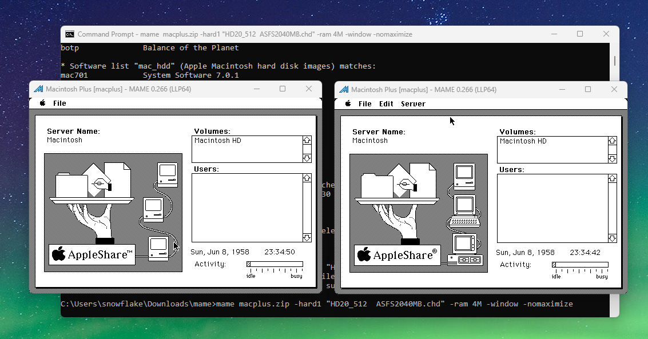Open the Edit menu
This screenshot has width=648, height=339.
click(x=387, y=103)
